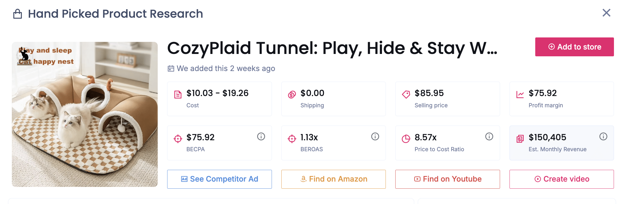Image resolution: width=632 pixels, height=204 pixels.
Task: Open See Competitor Ad
Action: click(x=219, y=179)
